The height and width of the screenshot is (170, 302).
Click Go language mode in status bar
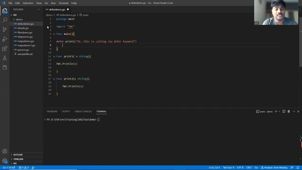pyautogui.click(x=256, y=168)
